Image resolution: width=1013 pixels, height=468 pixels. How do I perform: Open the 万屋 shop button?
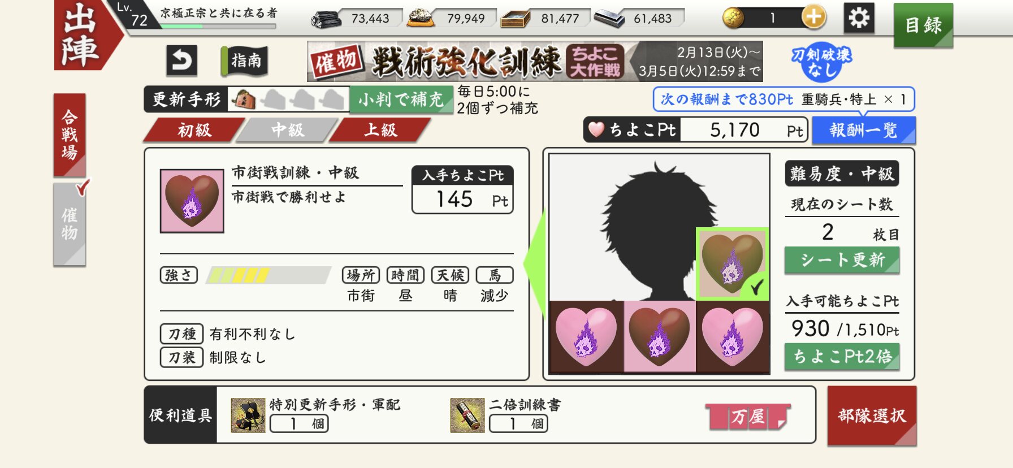748,417
